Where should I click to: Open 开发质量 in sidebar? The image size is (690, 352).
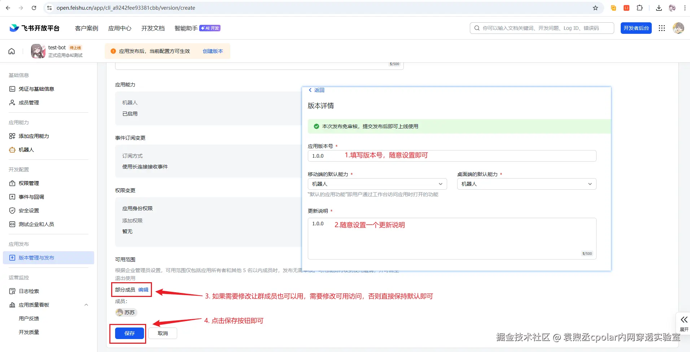[x=29, y=332]
